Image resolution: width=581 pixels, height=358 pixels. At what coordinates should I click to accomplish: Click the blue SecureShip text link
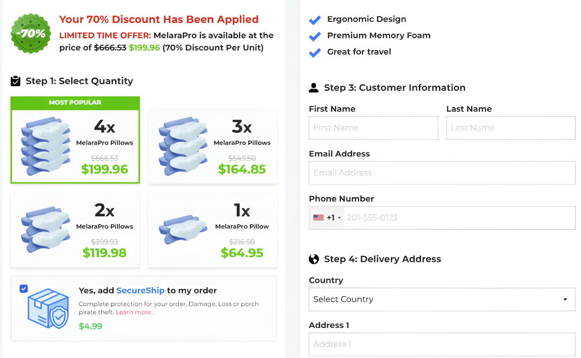pos(141,290)
